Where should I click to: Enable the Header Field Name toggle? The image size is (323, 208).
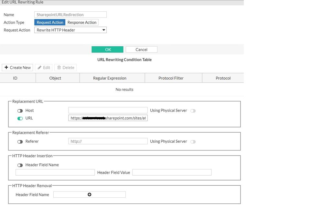pos(20,165)
